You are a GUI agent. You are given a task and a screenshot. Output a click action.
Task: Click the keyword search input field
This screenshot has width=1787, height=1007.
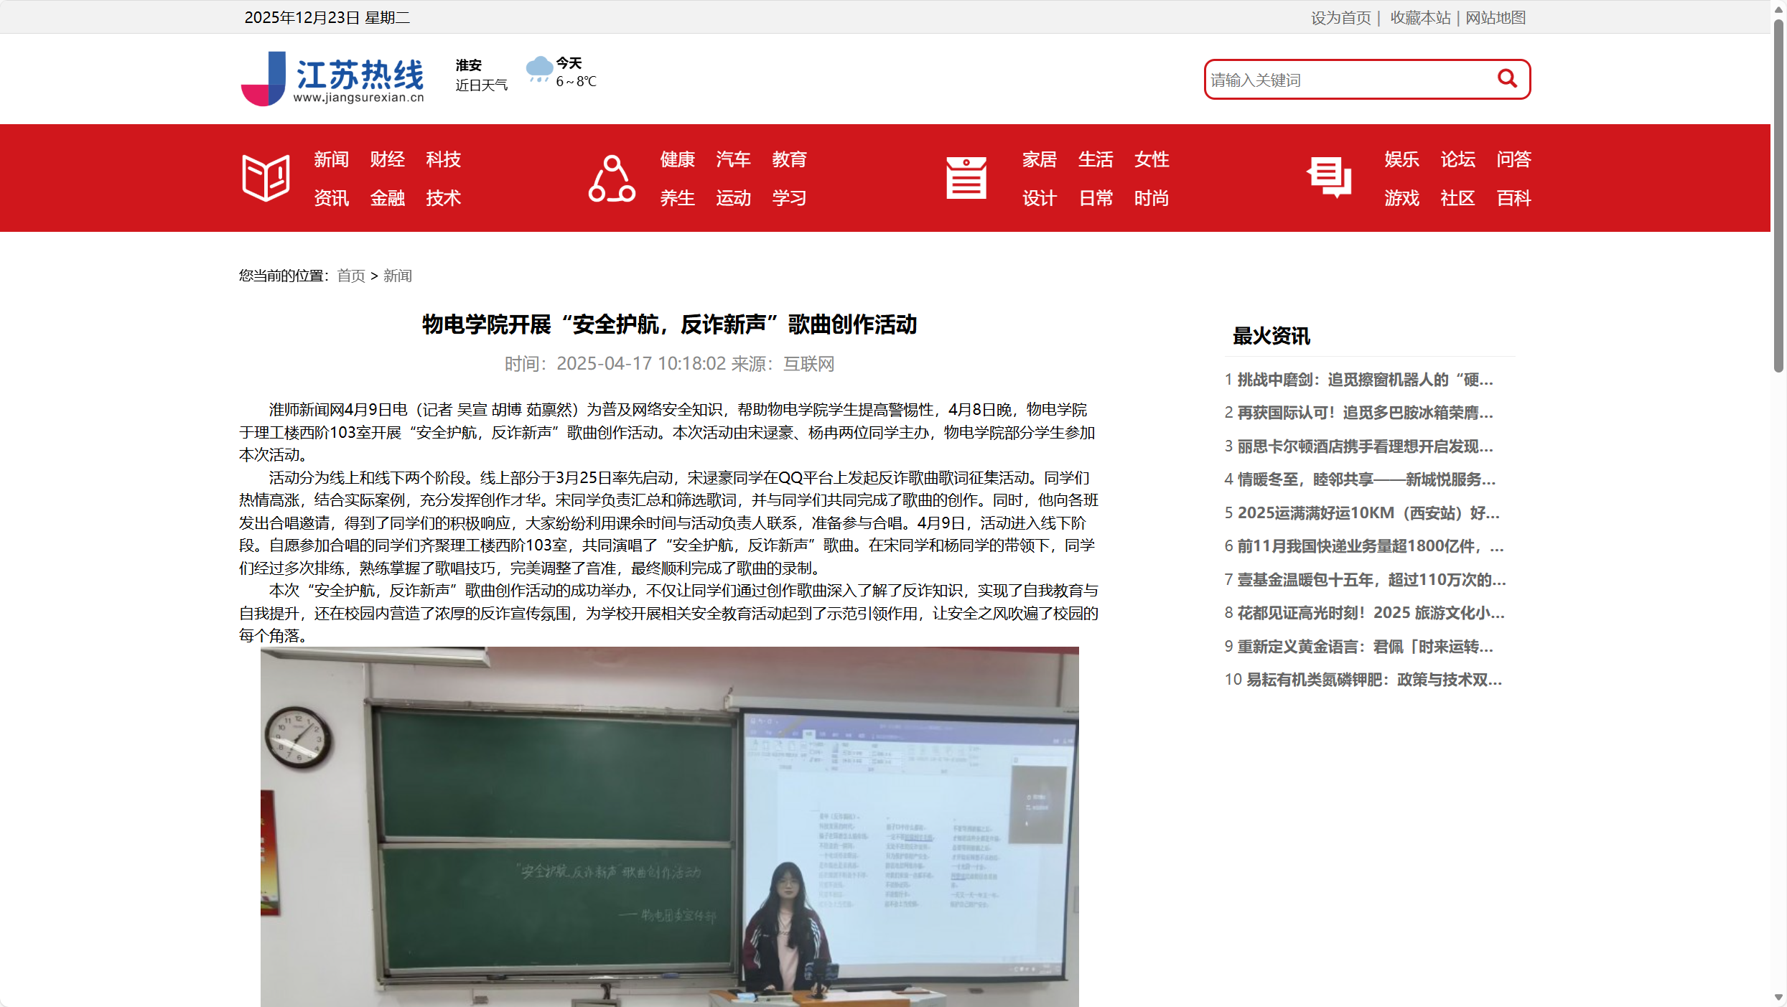pos(1350,79)
